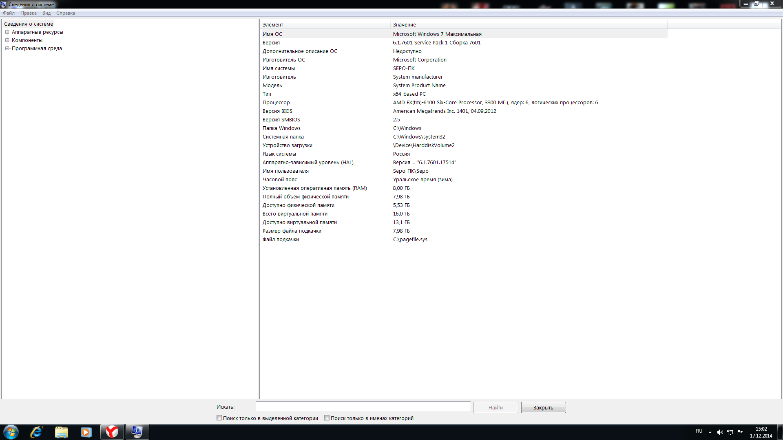Click in the Искать search field
The width and height of the screenshot is (783, 440).
[x=363, y=407]
